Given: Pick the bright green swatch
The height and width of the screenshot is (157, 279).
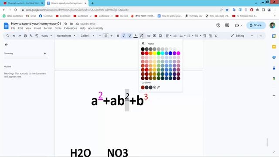Looking at the screenshot, I should point(159,53).
